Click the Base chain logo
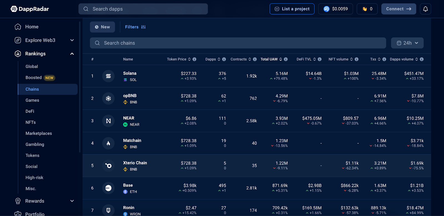444x216 pixels. [108, 188]
